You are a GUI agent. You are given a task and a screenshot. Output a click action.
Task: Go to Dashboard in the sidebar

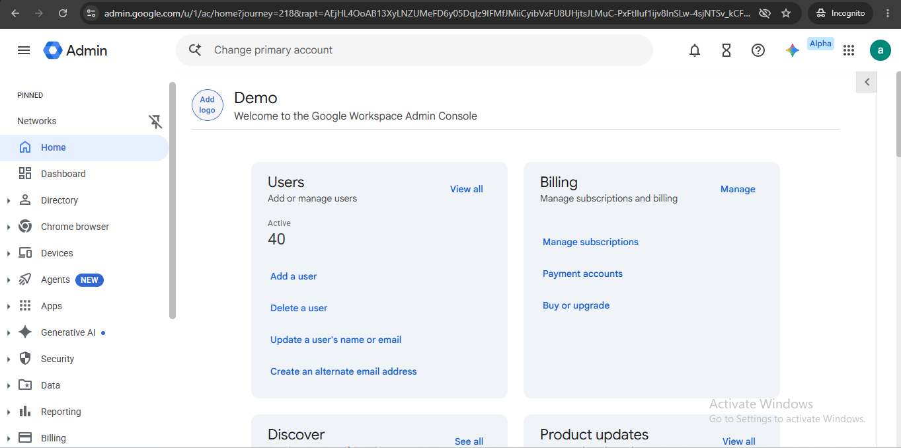63,174
